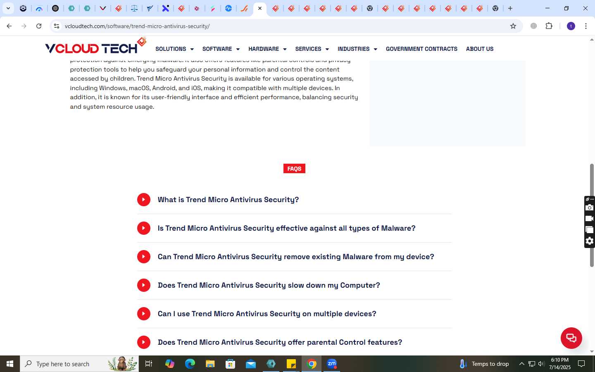The image size is (595, 372).
Task: Open Zoom from the taskbar
Action: pyautogui.click(x=332, y=364)
